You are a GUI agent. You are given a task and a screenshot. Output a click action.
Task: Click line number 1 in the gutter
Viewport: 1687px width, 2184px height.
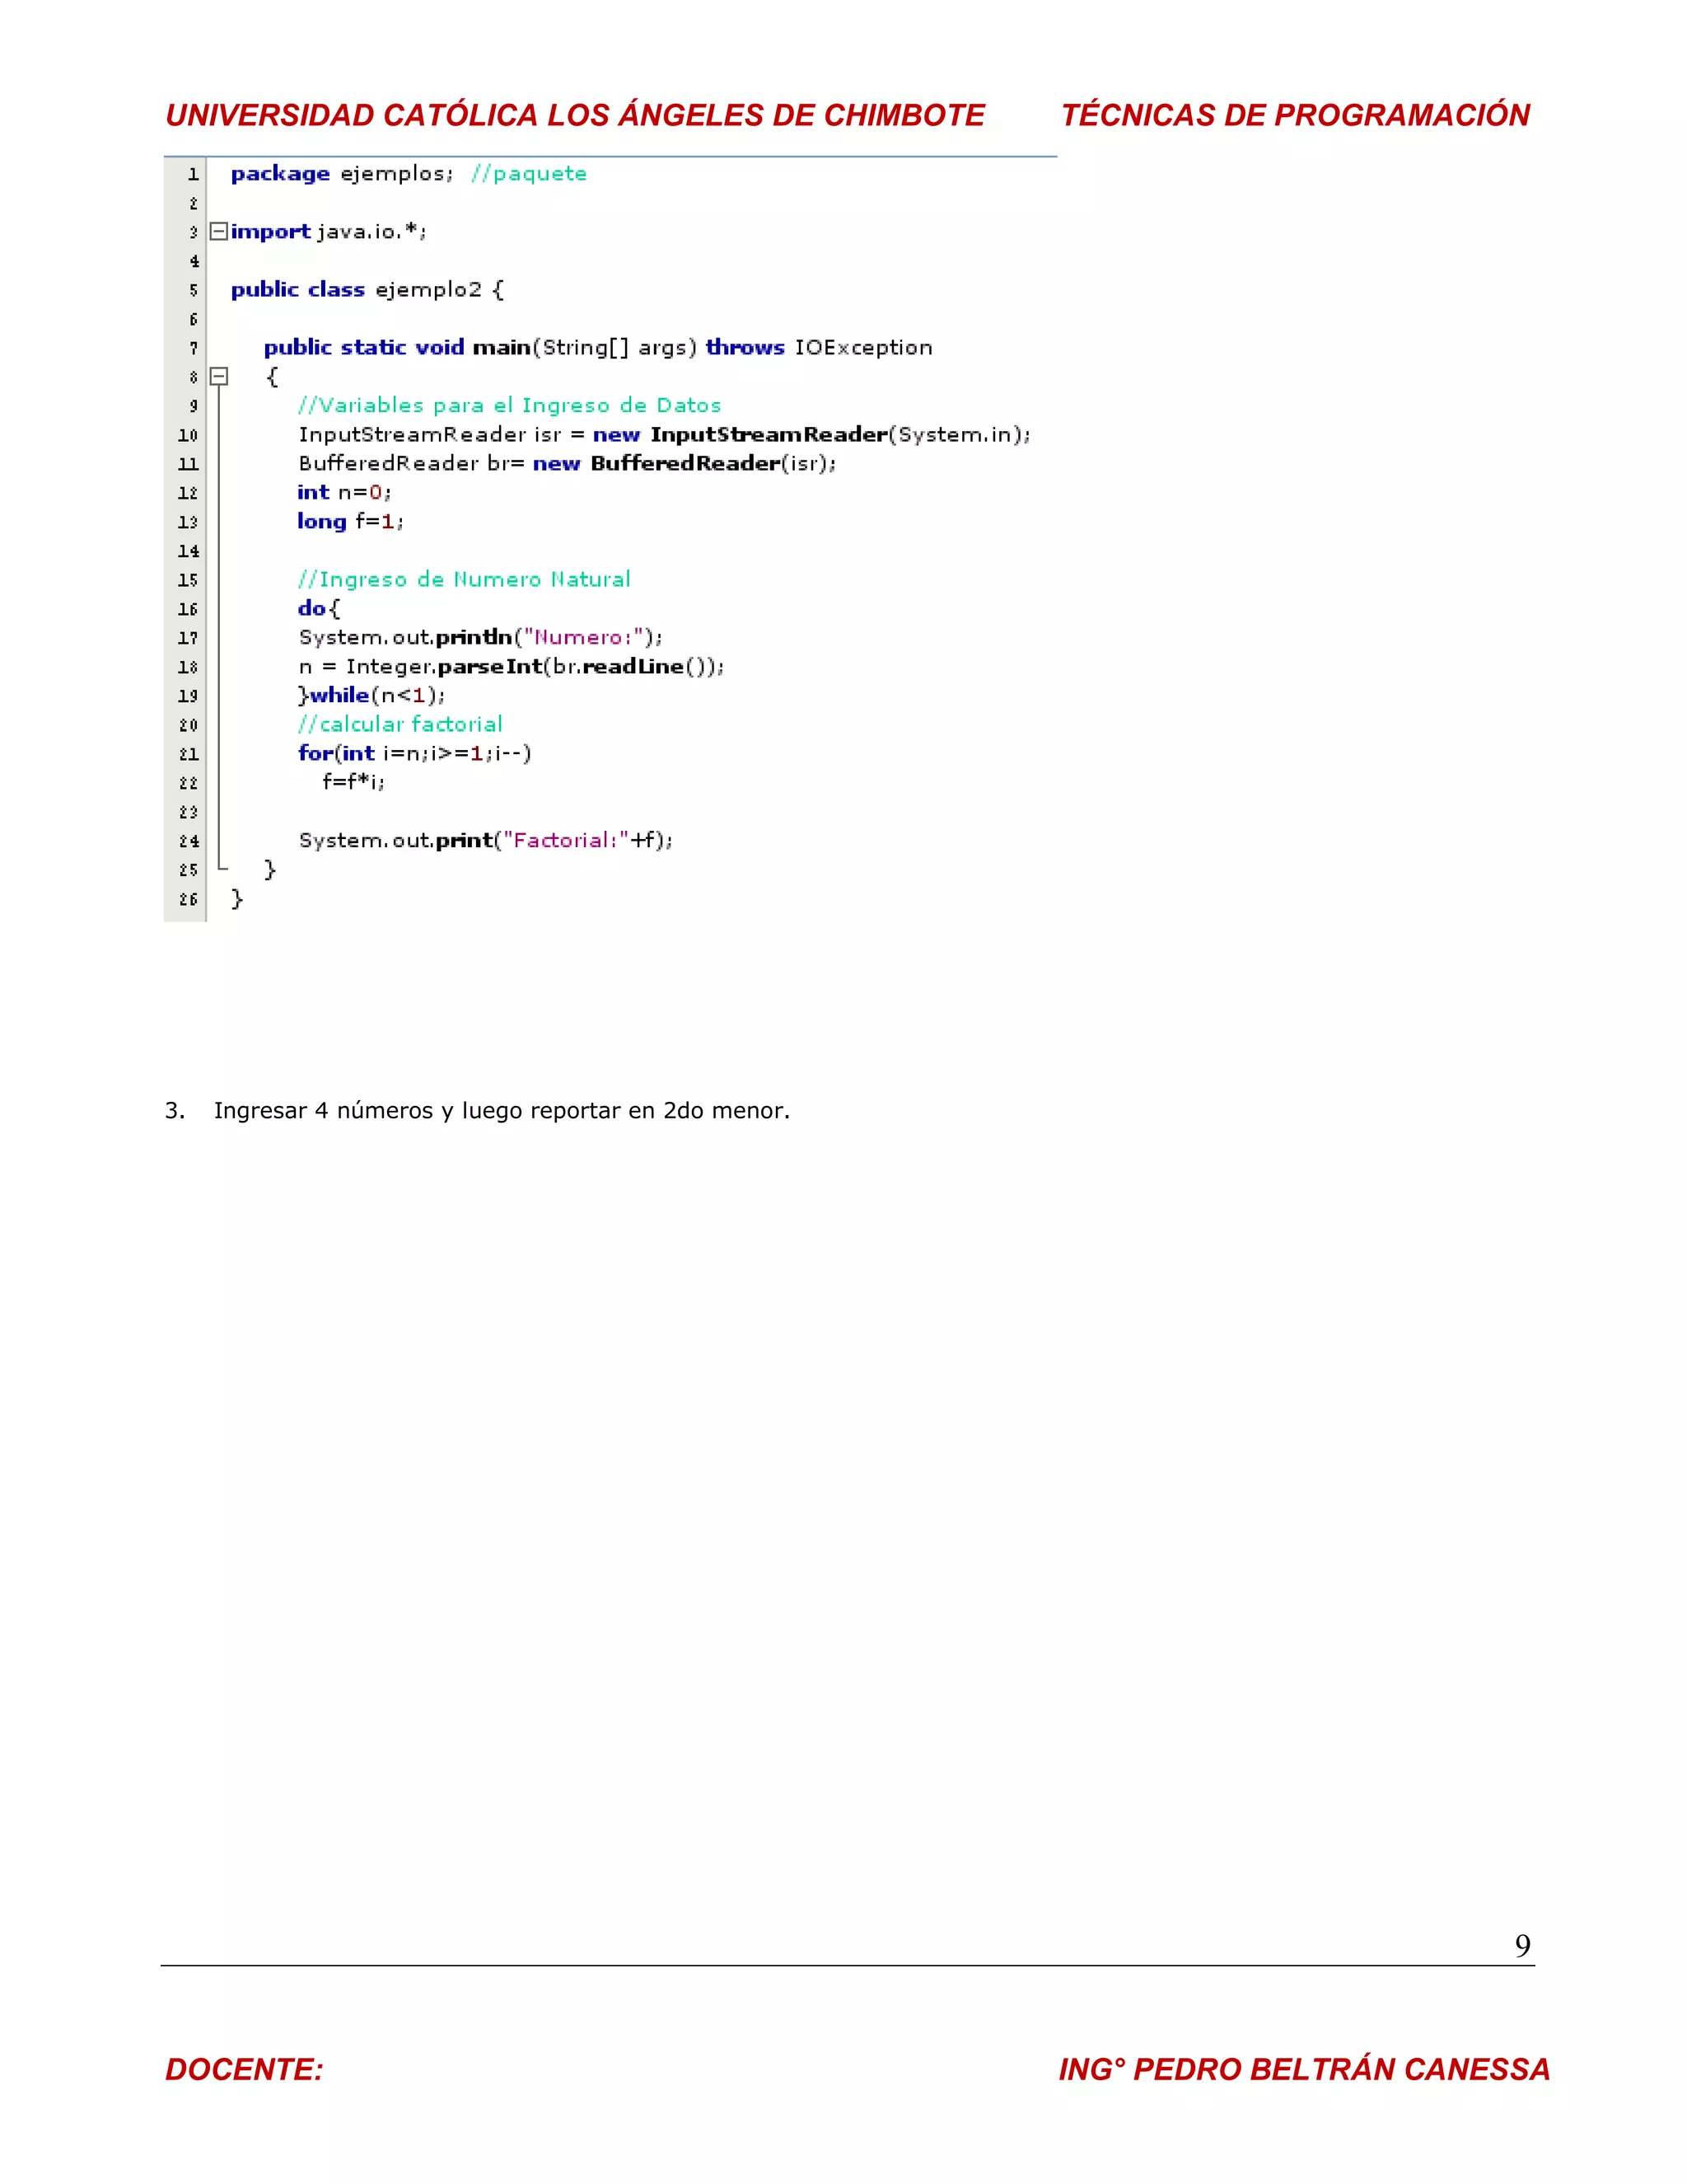click(193, 174)
